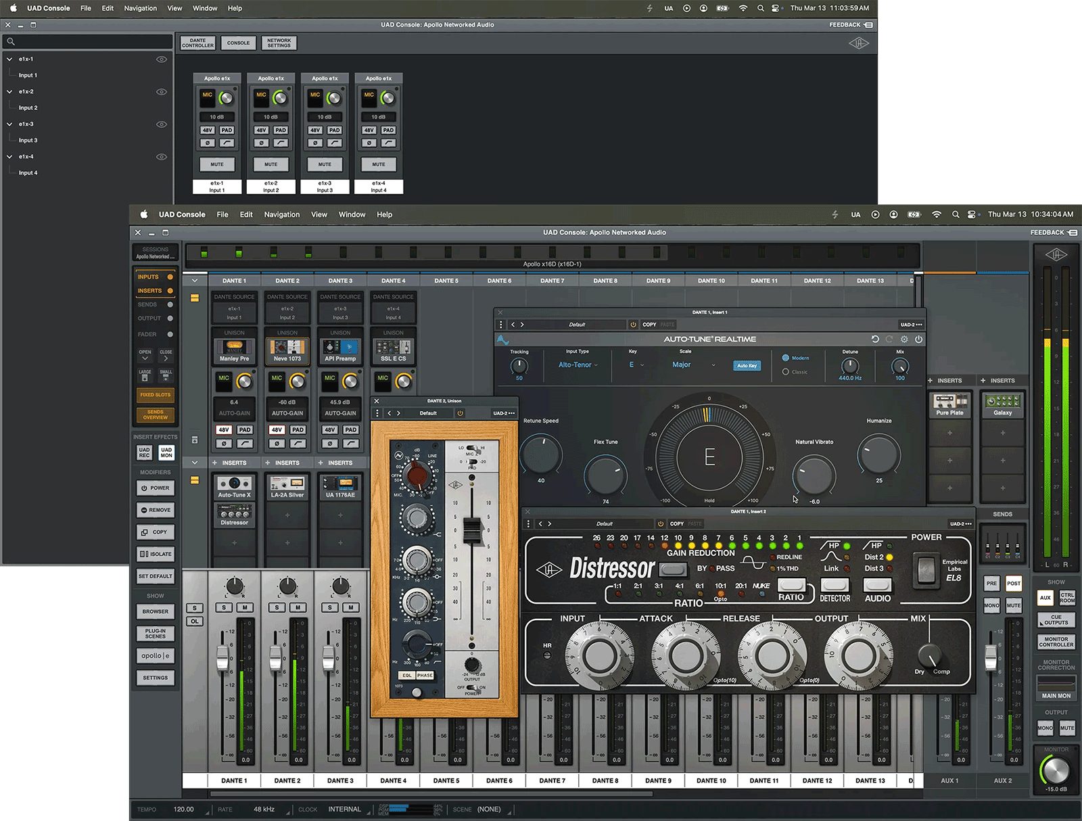Click the UA logo at top of monitor column
Screen dimensions: 1082x821
tap(1056, 255)
